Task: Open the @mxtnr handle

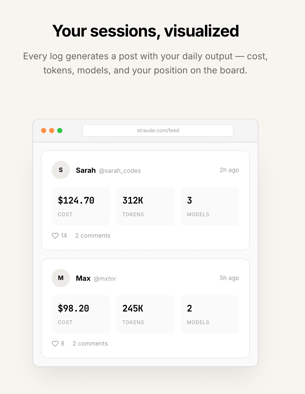Action: (105, 279)
